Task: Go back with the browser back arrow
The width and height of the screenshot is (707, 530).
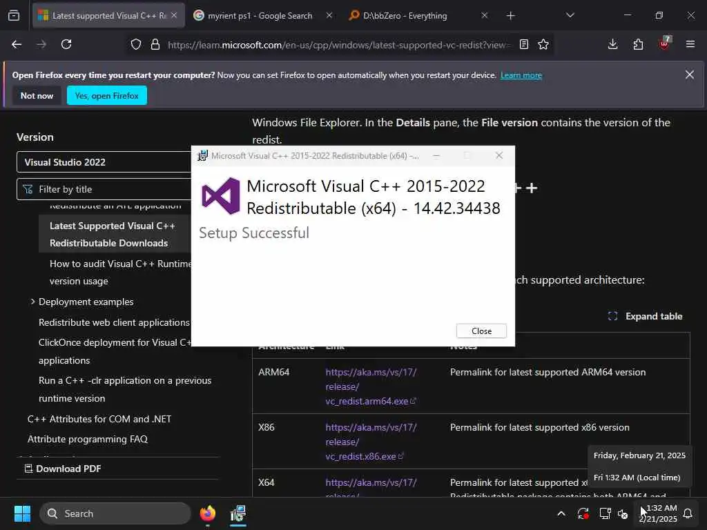Action: (17, 44)
